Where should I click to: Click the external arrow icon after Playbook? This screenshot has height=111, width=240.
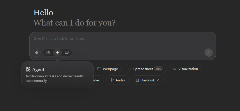click(x=158, y=80)
